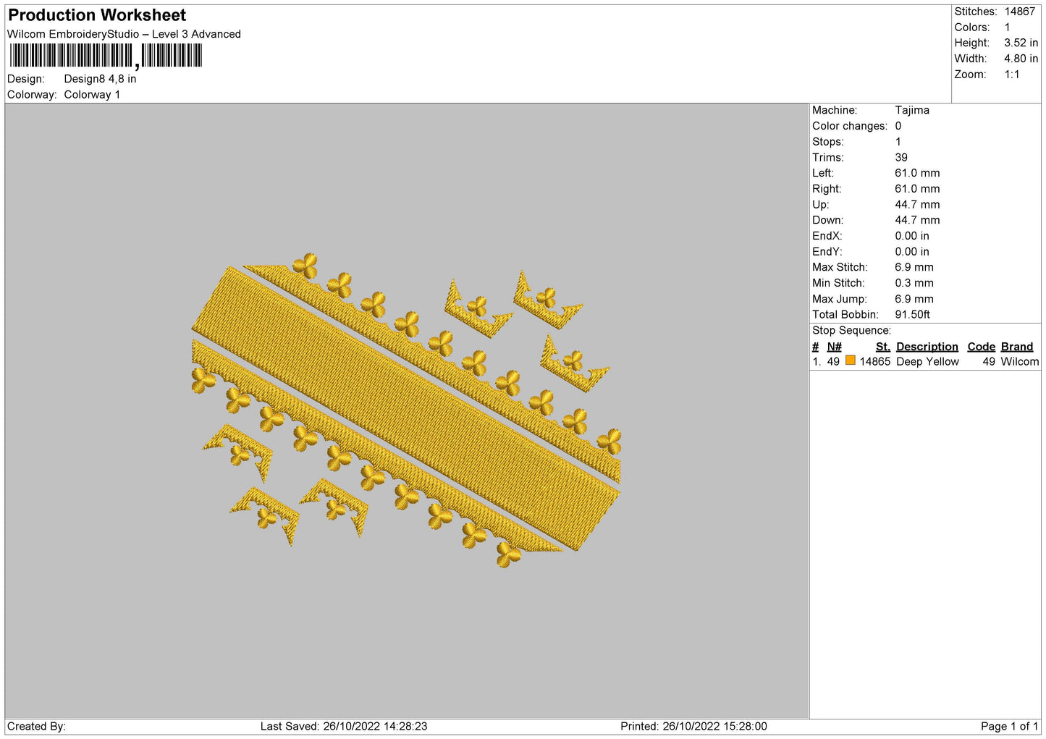Screen dimensions: 1046x739
Task: Click the Last Saved timestamp
Action: (x=344, y=726)
